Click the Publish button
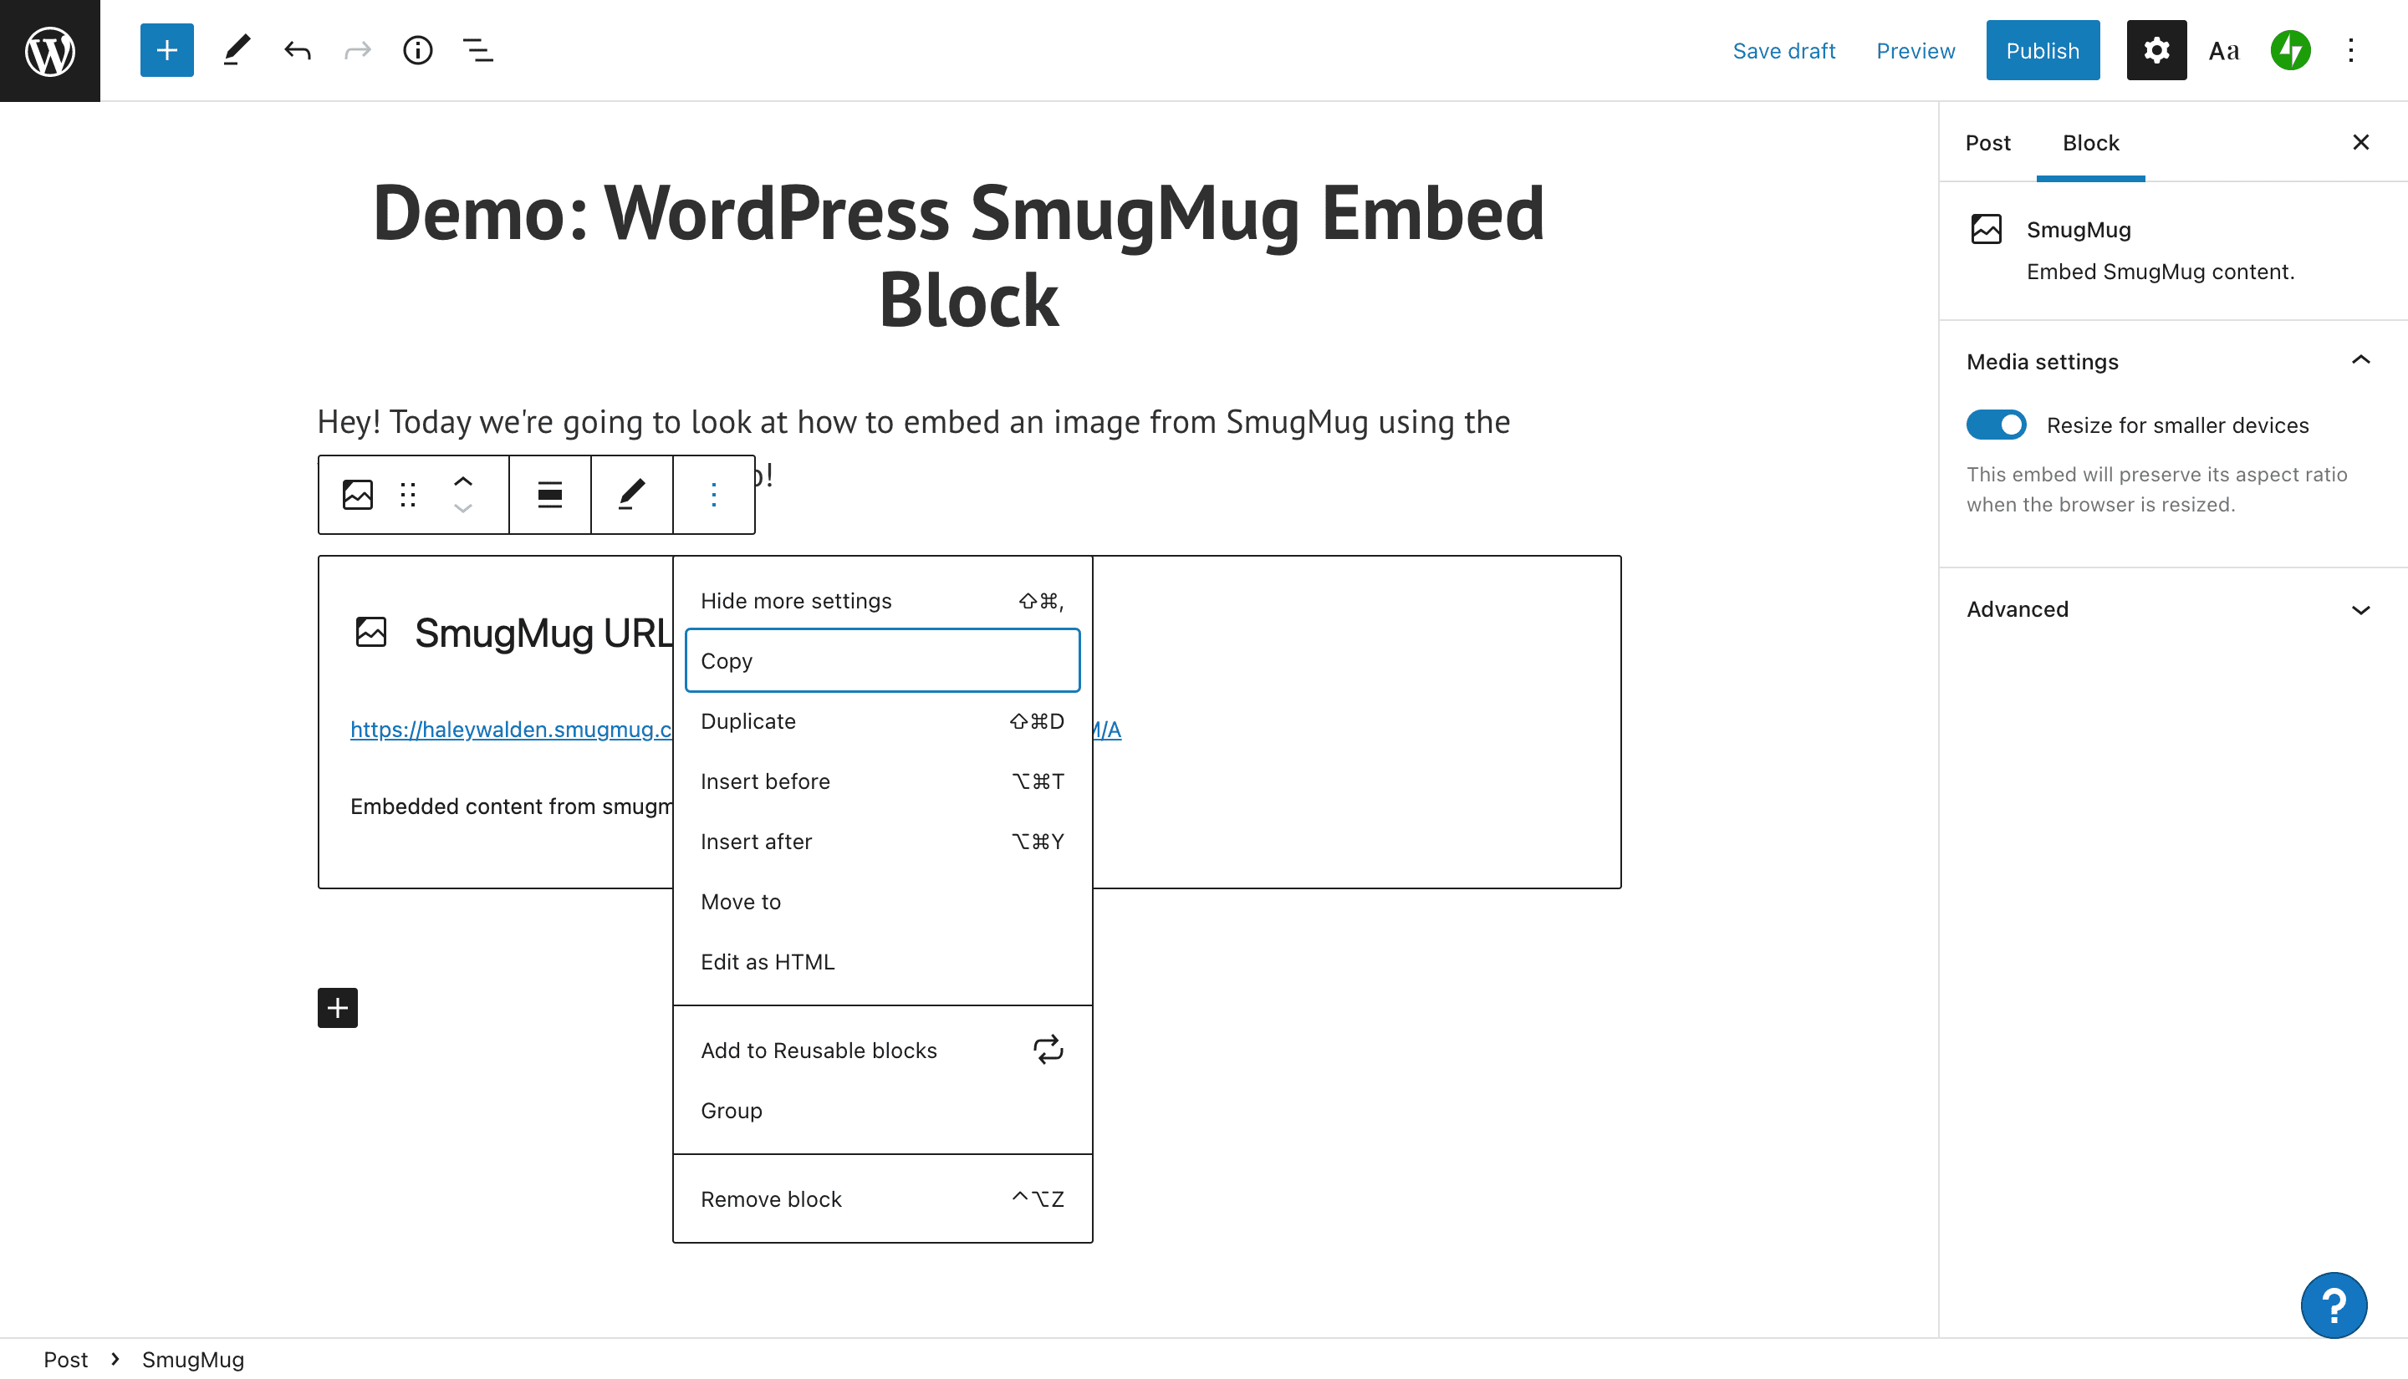The width and height of the screenshot is (2408, 1379). click(x=2043, y=50)
